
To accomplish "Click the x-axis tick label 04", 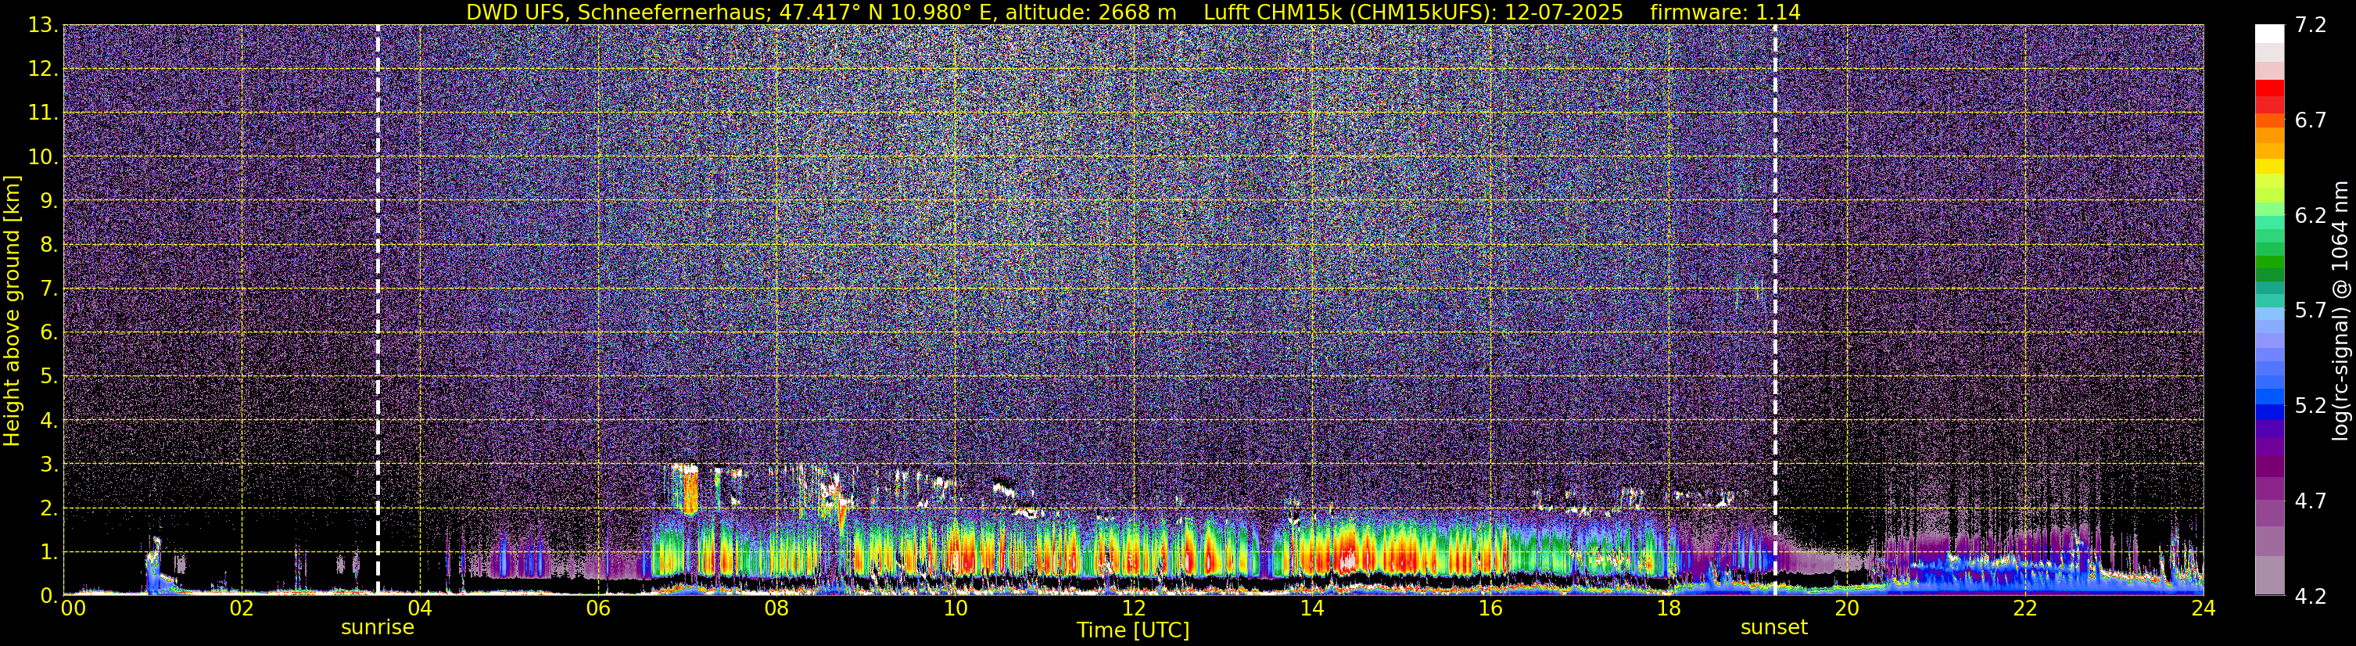I will [x=420, y=608].
